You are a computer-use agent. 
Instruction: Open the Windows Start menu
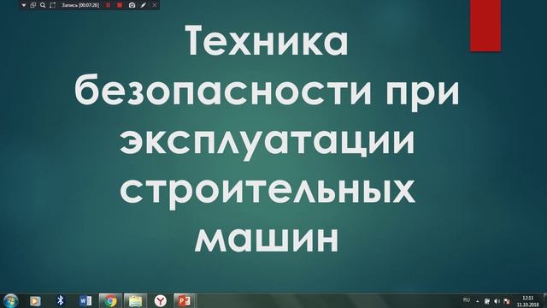(11, 300)
